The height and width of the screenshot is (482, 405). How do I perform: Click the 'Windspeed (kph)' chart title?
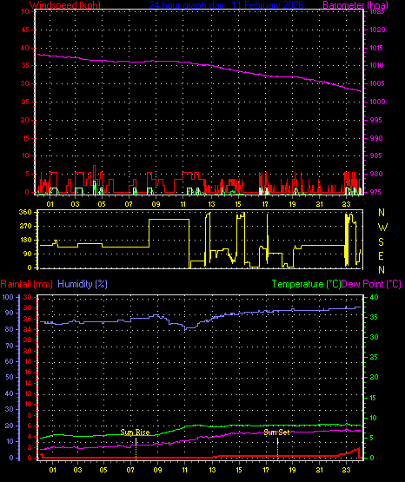(65, 5)
